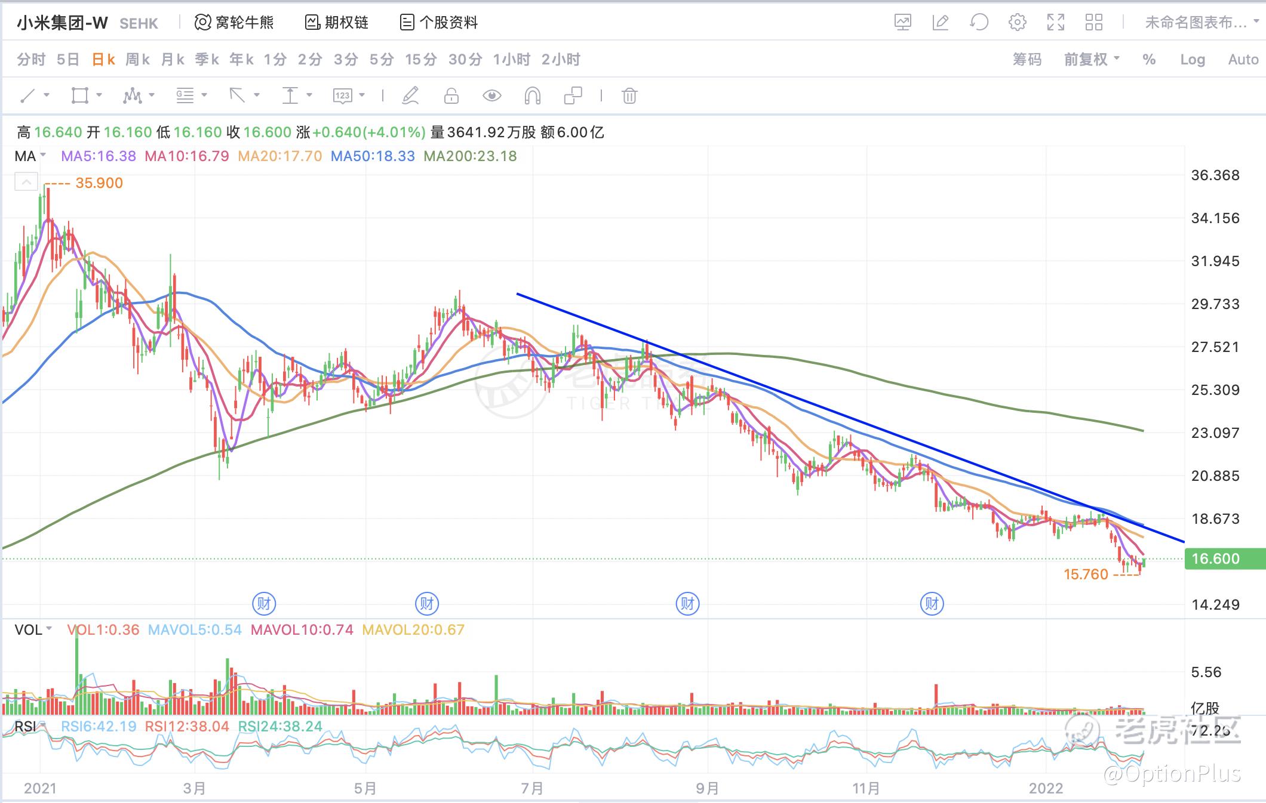Select 2小时 interval

(x=561, y=59)
